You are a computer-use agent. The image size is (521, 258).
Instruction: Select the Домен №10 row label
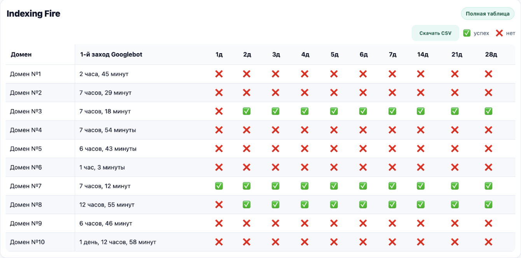[x=27, y=242]
